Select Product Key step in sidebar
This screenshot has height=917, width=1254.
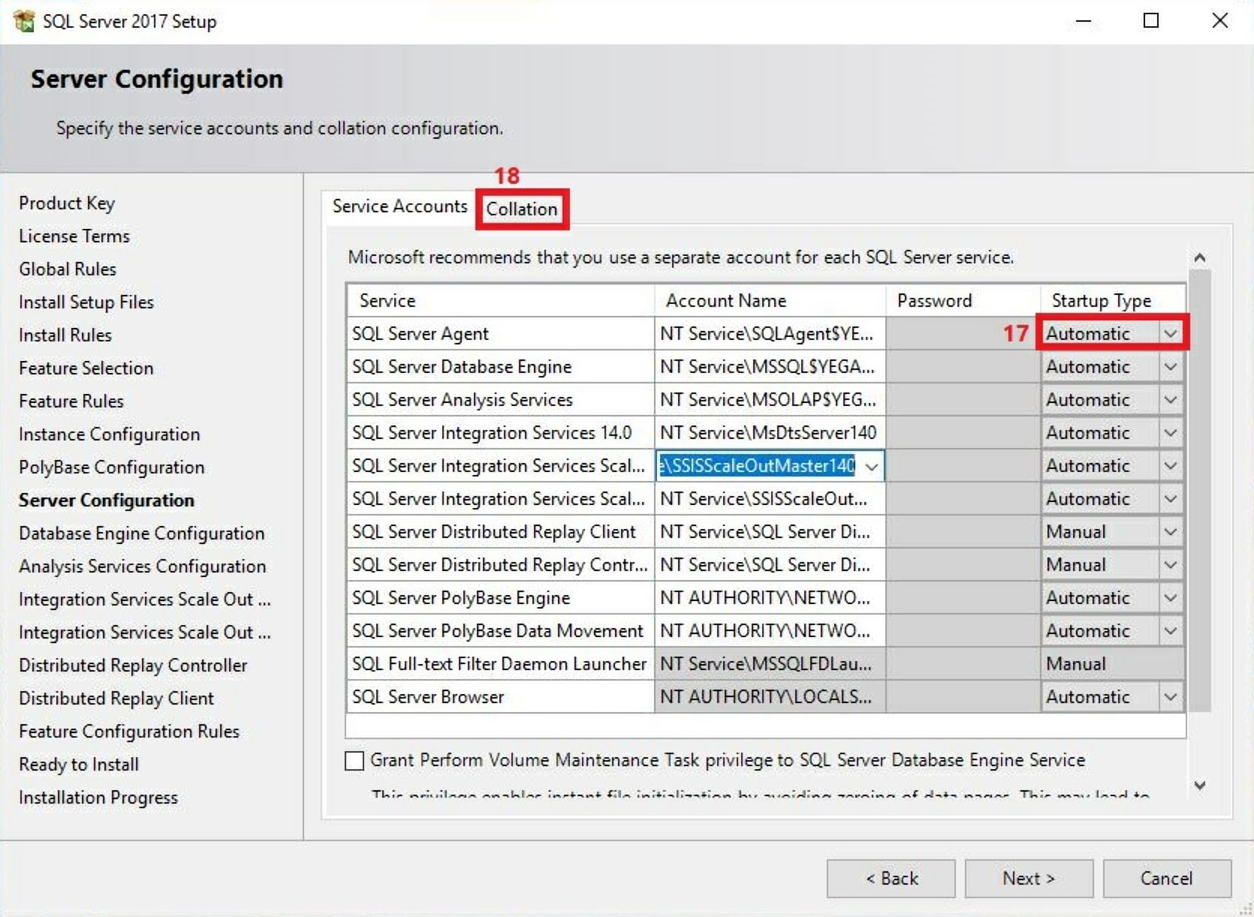pyautogui.click(x=67, y=203)
